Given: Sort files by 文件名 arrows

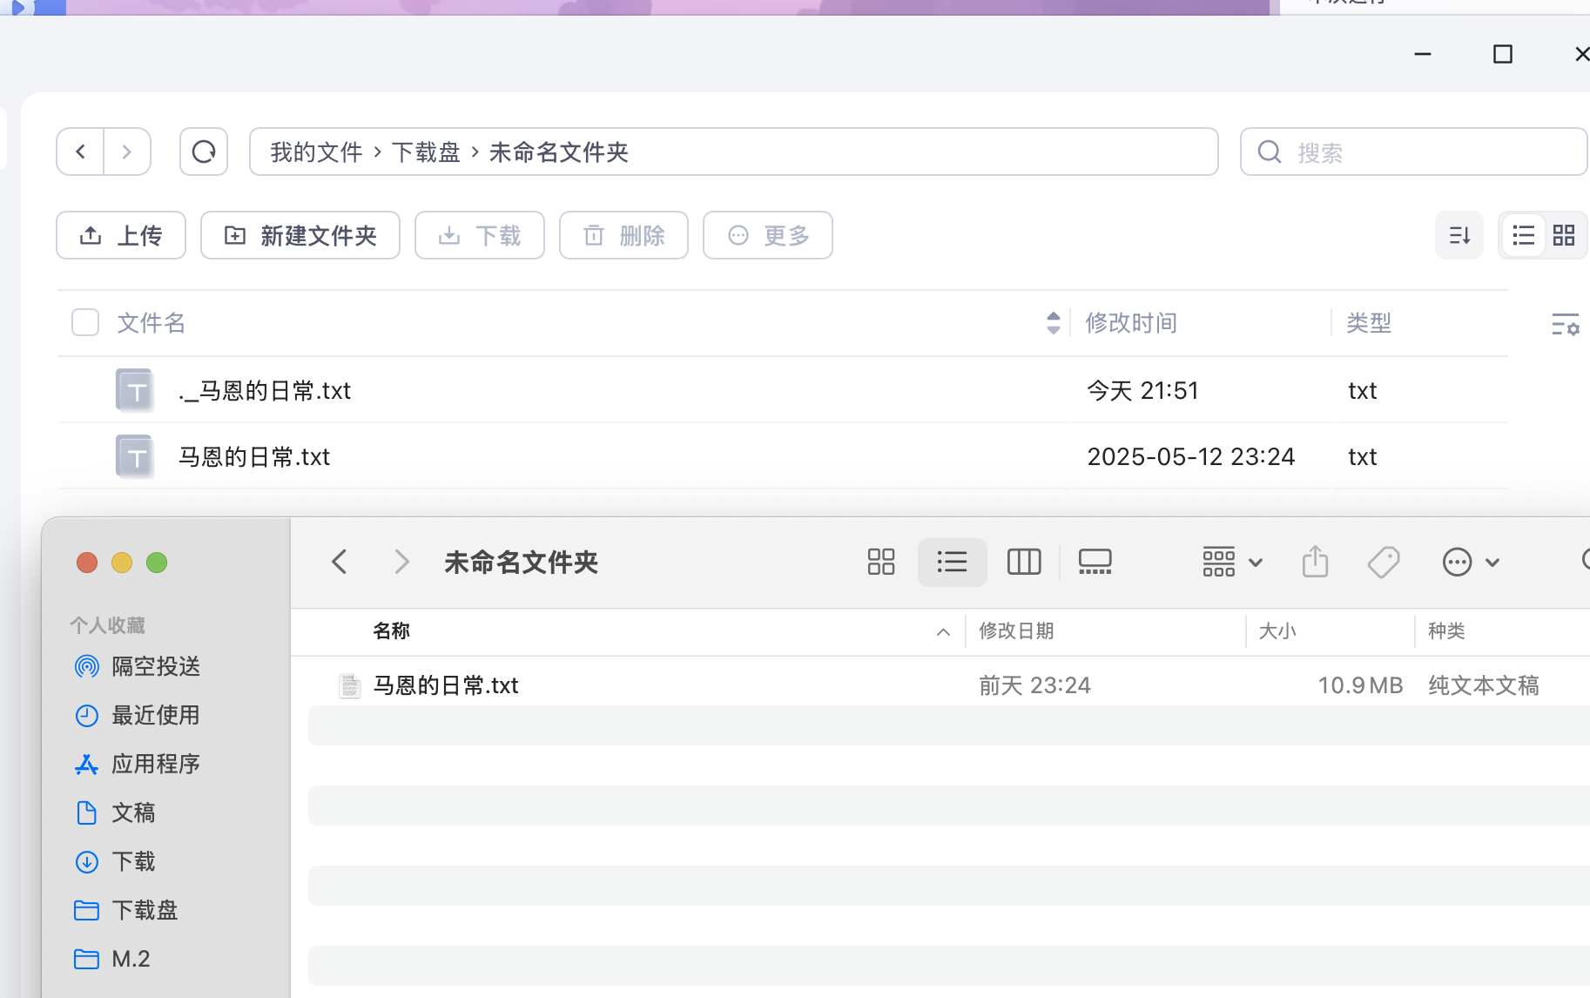Looking at the screenshot, I should tap(1054, 323).
